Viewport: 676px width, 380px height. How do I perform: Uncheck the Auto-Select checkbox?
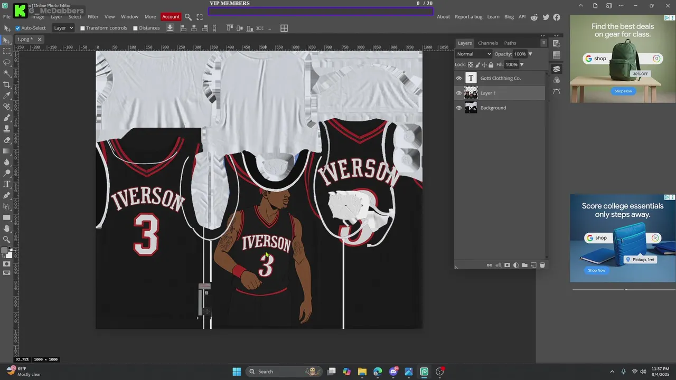click(x=18, y=28)
